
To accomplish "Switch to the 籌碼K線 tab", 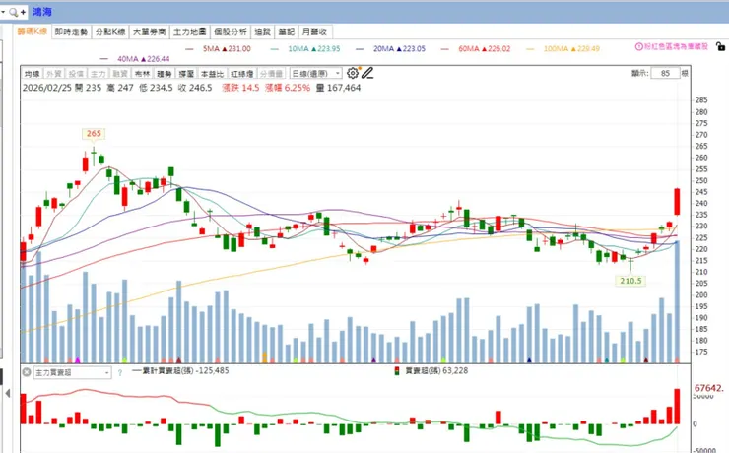I will pos(33,32).
